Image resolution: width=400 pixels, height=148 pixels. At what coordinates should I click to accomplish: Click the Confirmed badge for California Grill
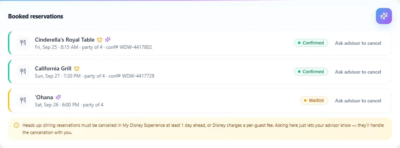coord(311,72)
